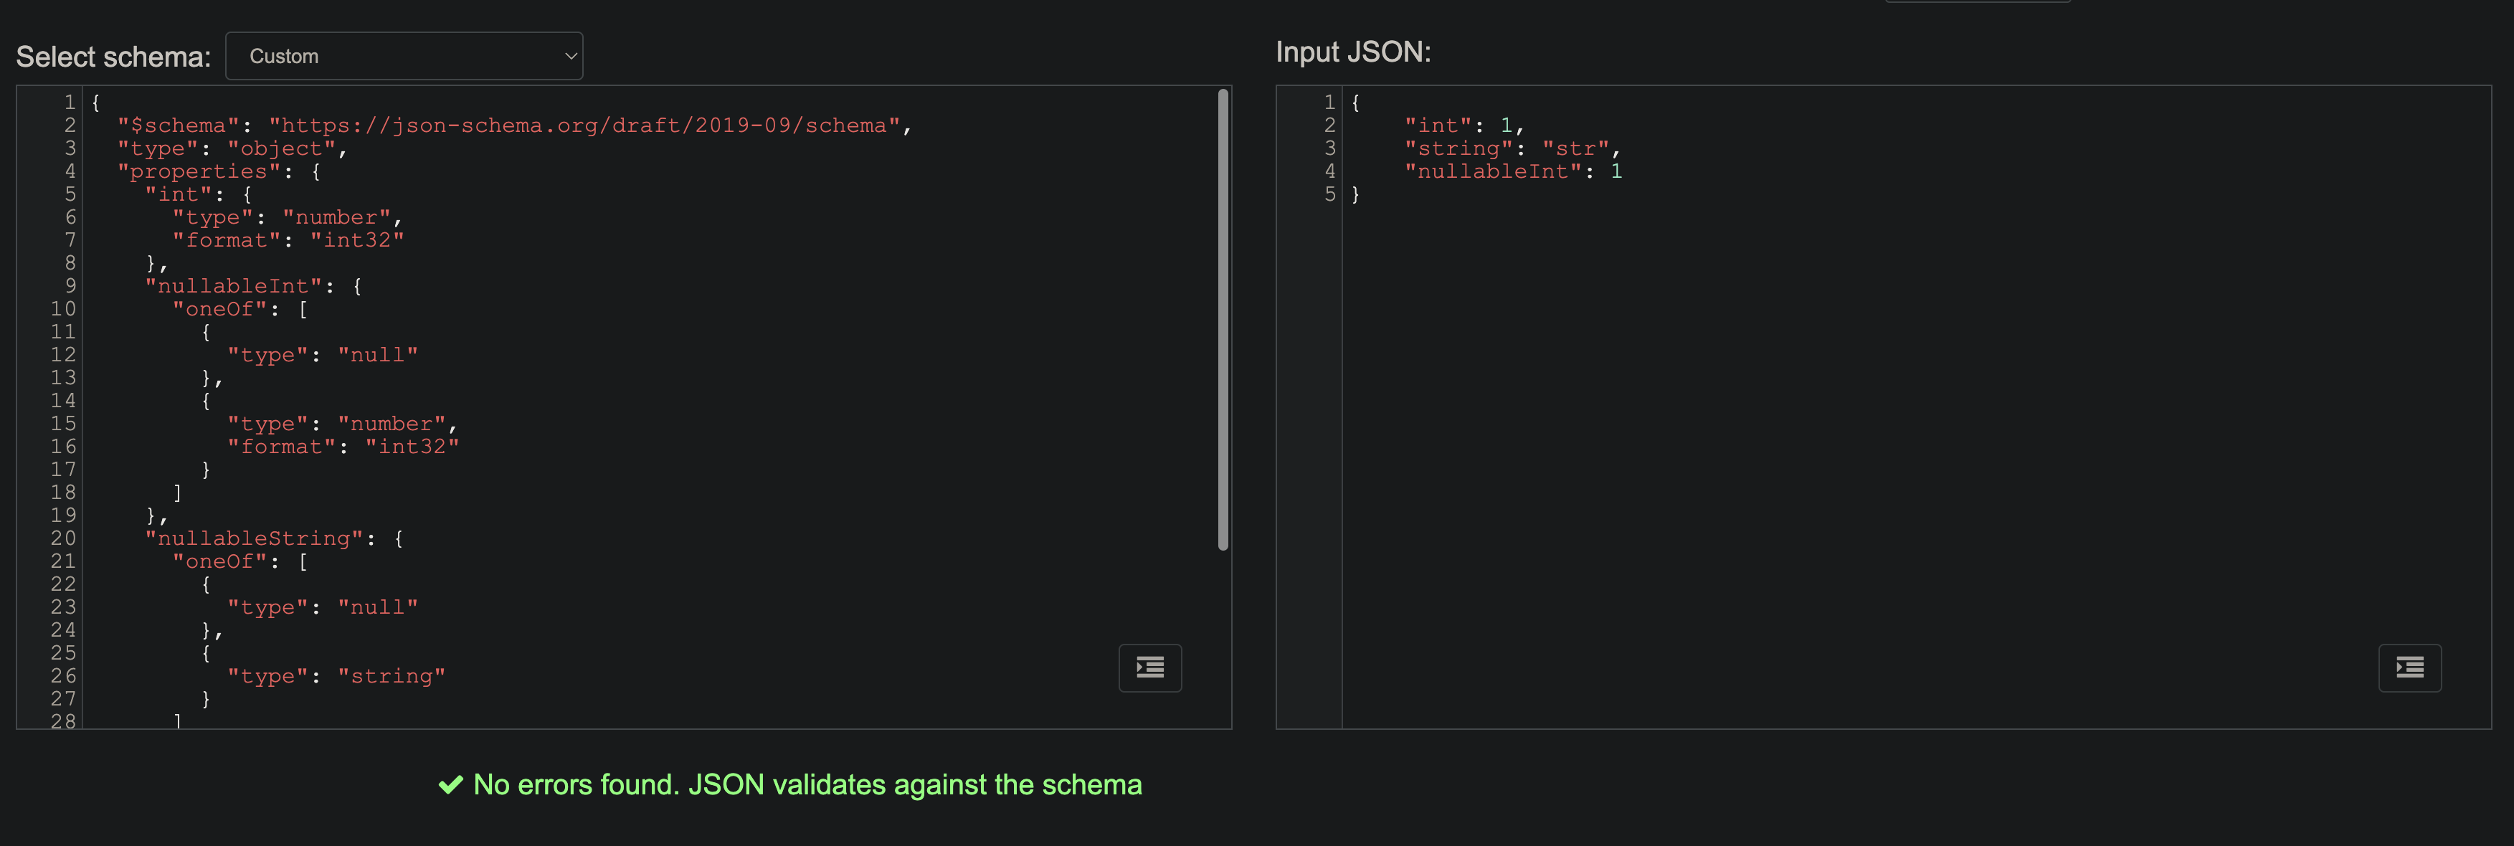Select the Custom option in the schema dropdown

pyautogui.click(x=284, y=56)
